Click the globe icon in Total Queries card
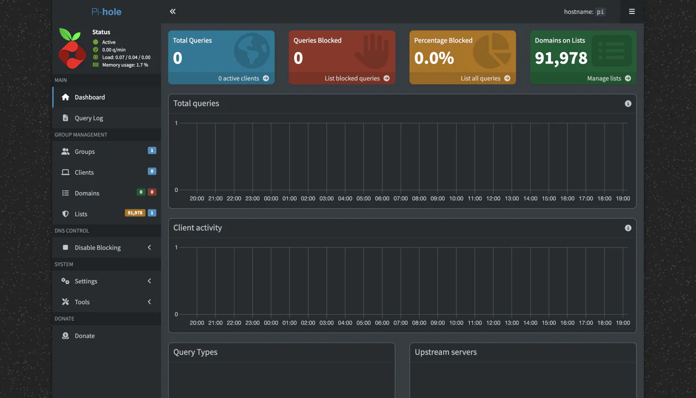Viewport: 696px width, 398px height. coord(252,51)
